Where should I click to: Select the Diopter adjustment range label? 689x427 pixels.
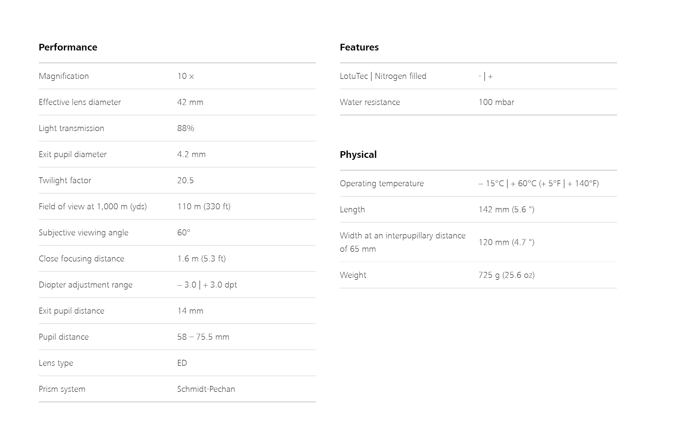click(86, 285)
